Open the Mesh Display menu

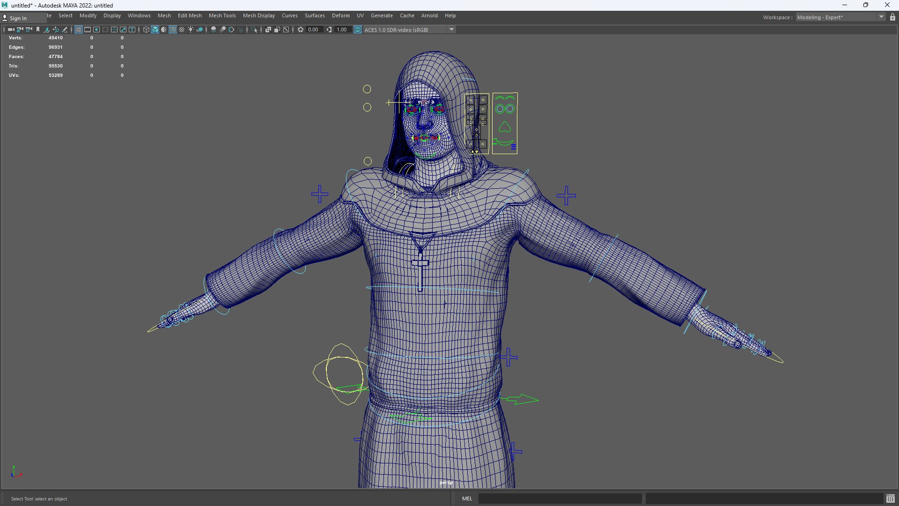[x=259, y=15]
